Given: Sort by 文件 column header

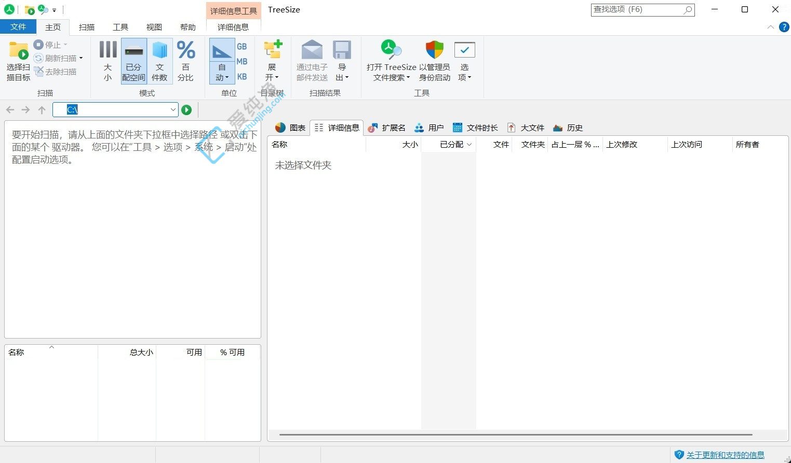Looking at the screenshot, I should 494,144.
